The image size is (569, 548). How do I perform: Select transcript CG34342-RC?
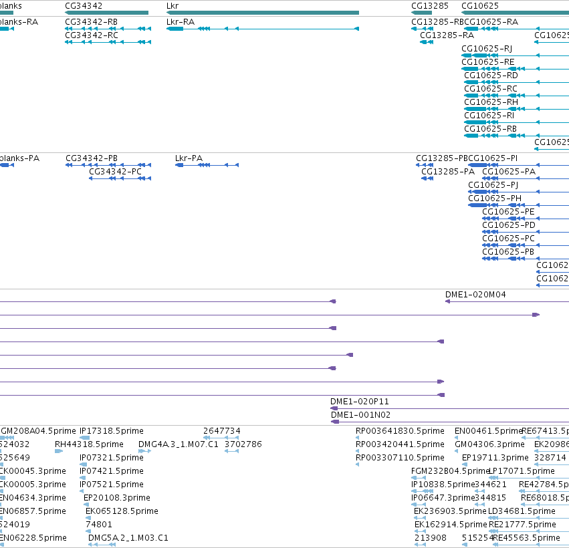click(x=92, y=35)
